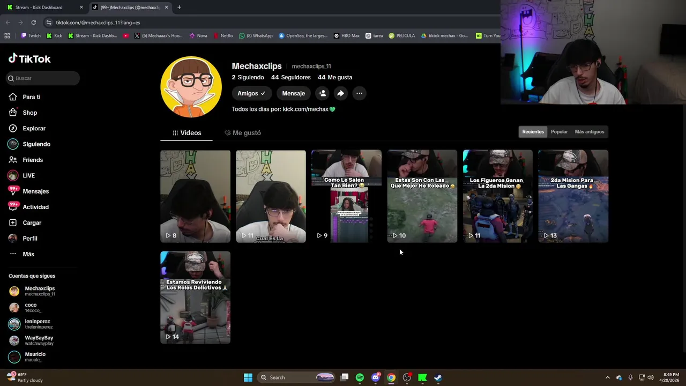The height and width of the screenshot is (386, 686).
Task: Open Los Figueroa Ganan La 2da Mision video
Action: 498,196
